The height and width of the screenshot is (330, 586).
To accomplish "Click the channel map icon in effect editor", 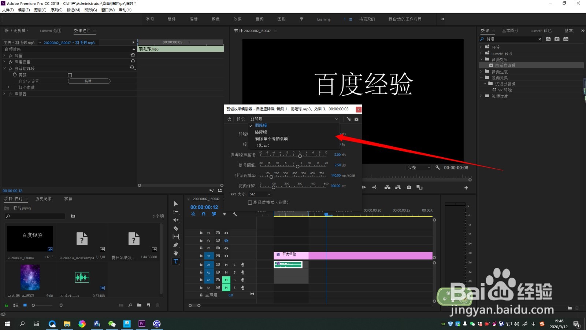I will [x=349, y=119].
